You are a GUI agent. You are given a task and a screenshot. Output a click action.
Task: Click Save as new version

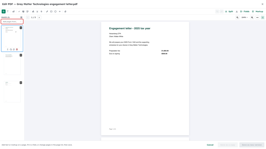coord(252,145)
